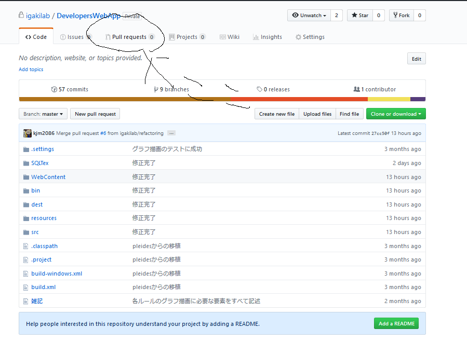This screenshot has height=356, width=467.
Task: Click the fork count next to Fork
Action: pos(420,16)
